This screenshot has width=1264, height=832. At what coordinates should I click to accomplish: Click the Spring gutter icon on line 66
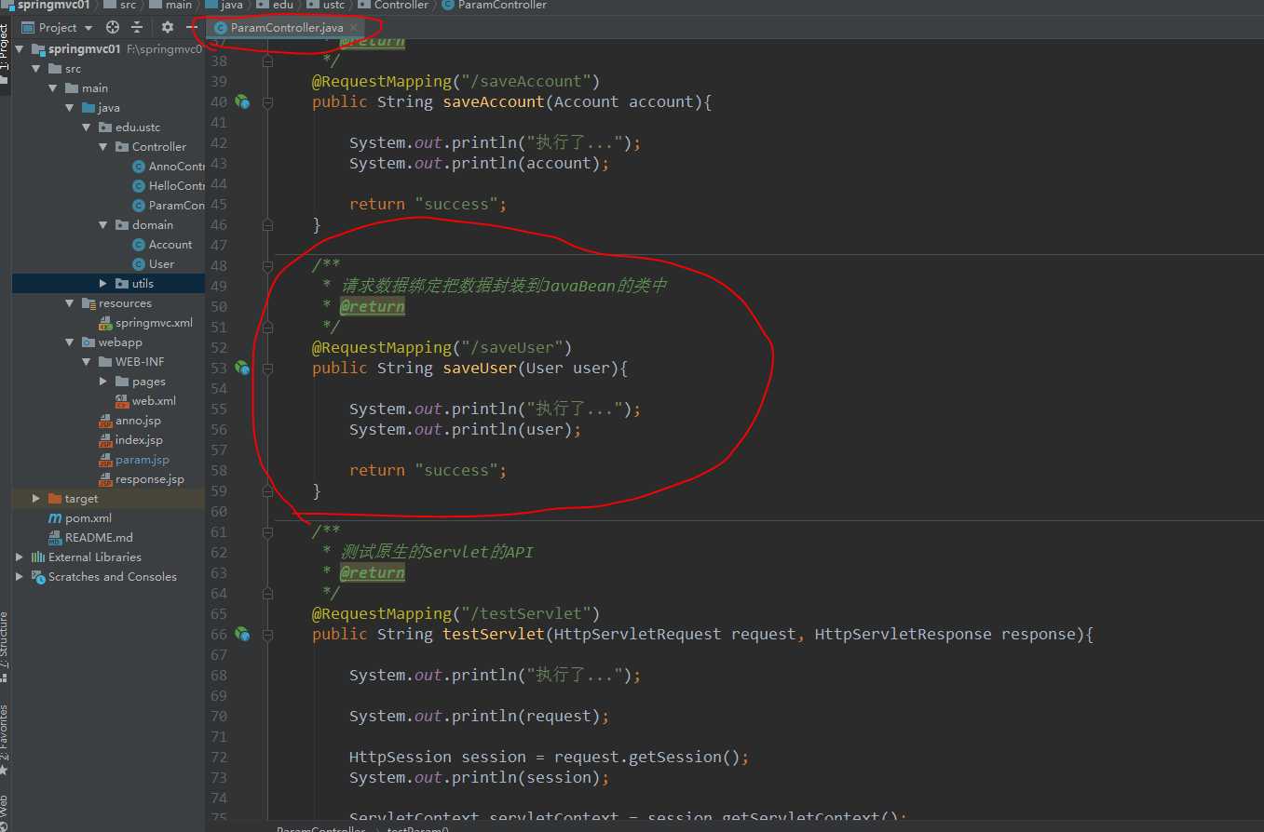click(x=242, y=634)
